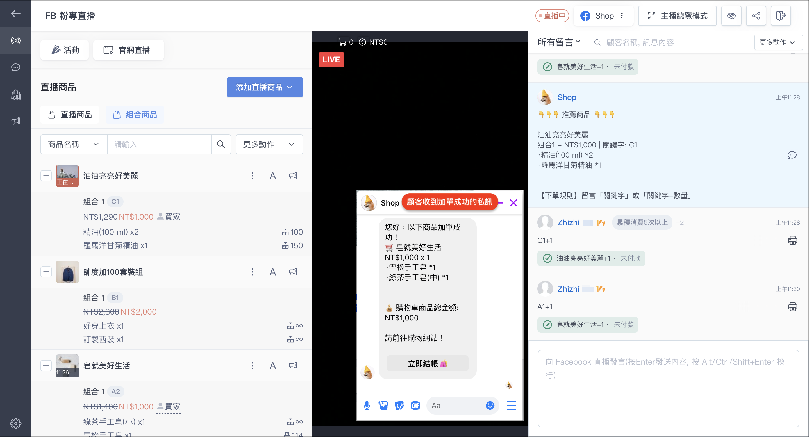Open 所有留言 comment filter dropdown
Image resolution: width=809 pixels, height=437 pixels.
coord(558,42)
